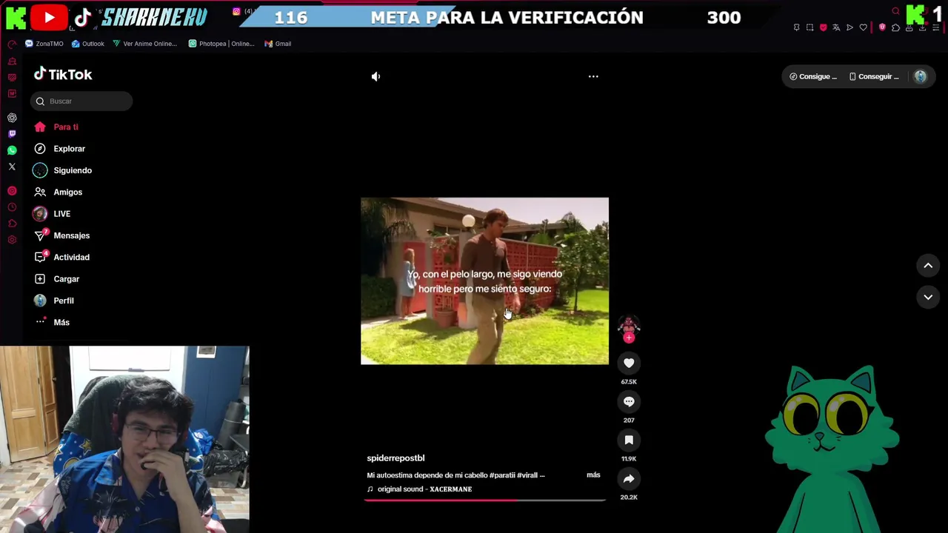The height and width of the screenshot is (533, 948).
Task: Seek on the video progress bar
Action: 484,500
